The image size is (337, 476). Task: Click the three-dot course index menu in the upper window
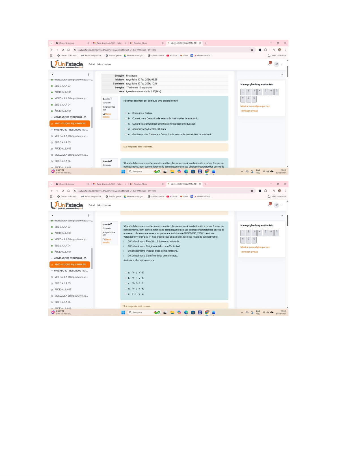tap(89, 75)
